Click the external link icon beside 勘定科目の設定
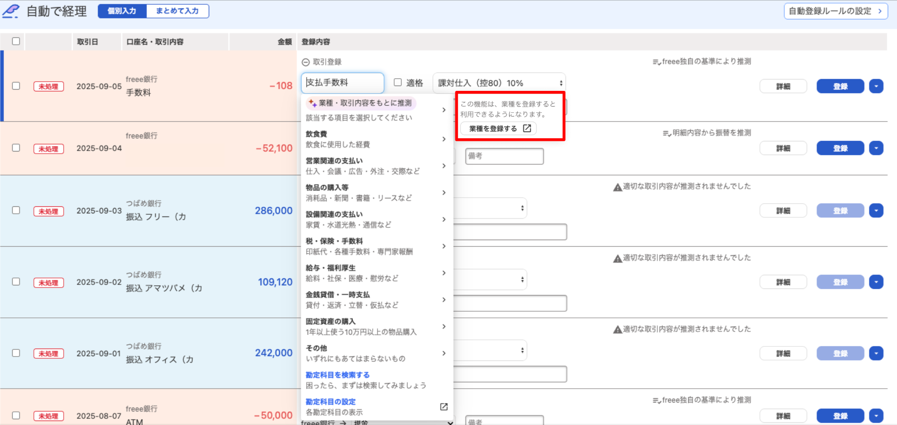The image size is (897, 425). 444,407
